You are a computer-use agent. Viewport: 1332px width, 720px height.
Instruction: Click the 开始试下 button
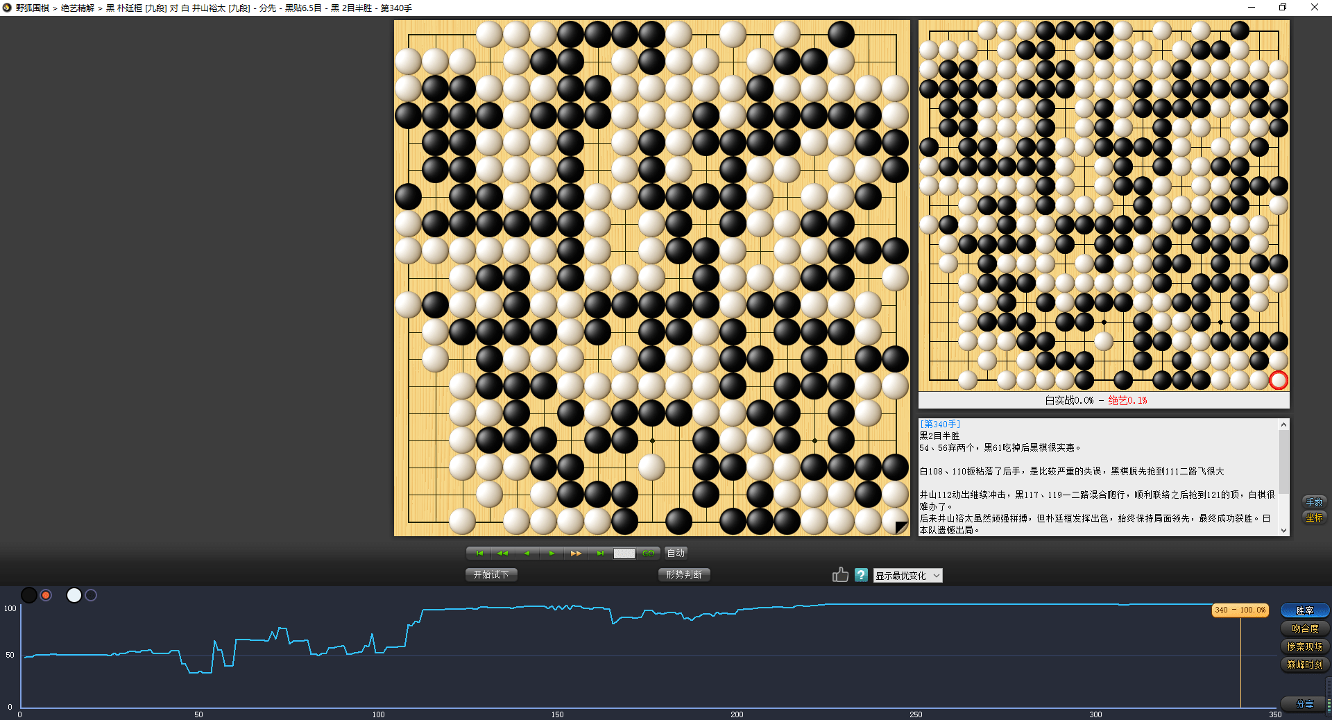point(491,574)
